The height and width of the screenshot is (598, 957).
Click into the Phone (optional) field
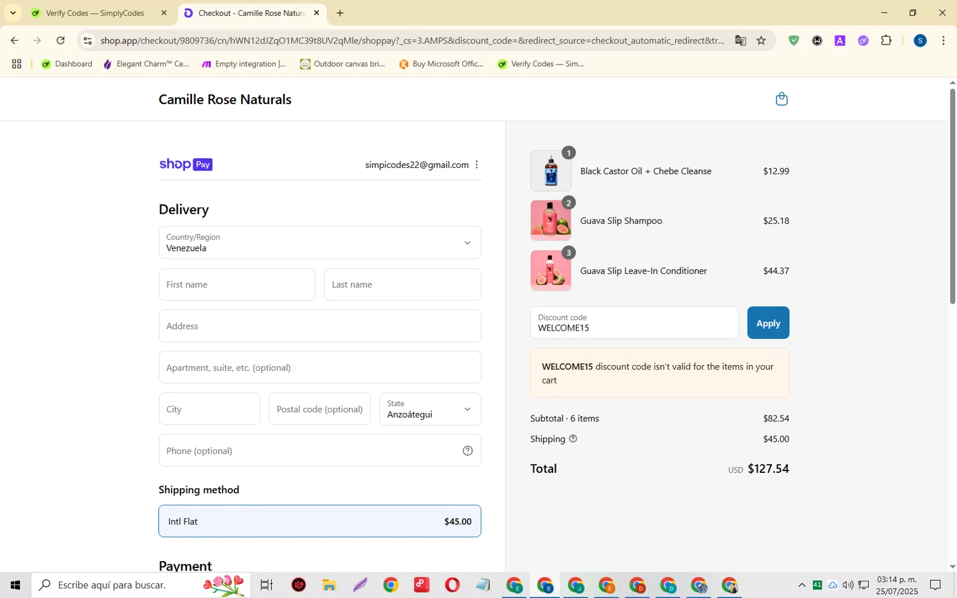coord(320,451)
